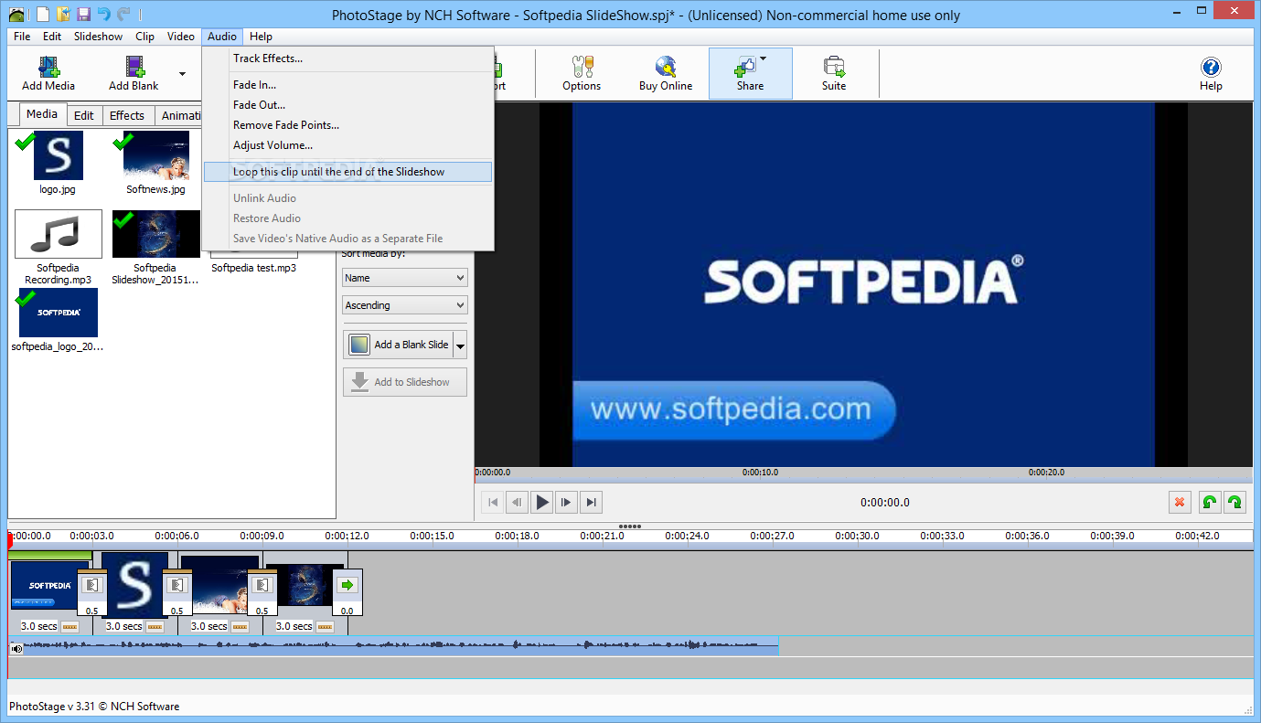The height and width of the screenshot is (723, 1261).
Task: Click the Save floppy disk icon
Action: point(83,15)
